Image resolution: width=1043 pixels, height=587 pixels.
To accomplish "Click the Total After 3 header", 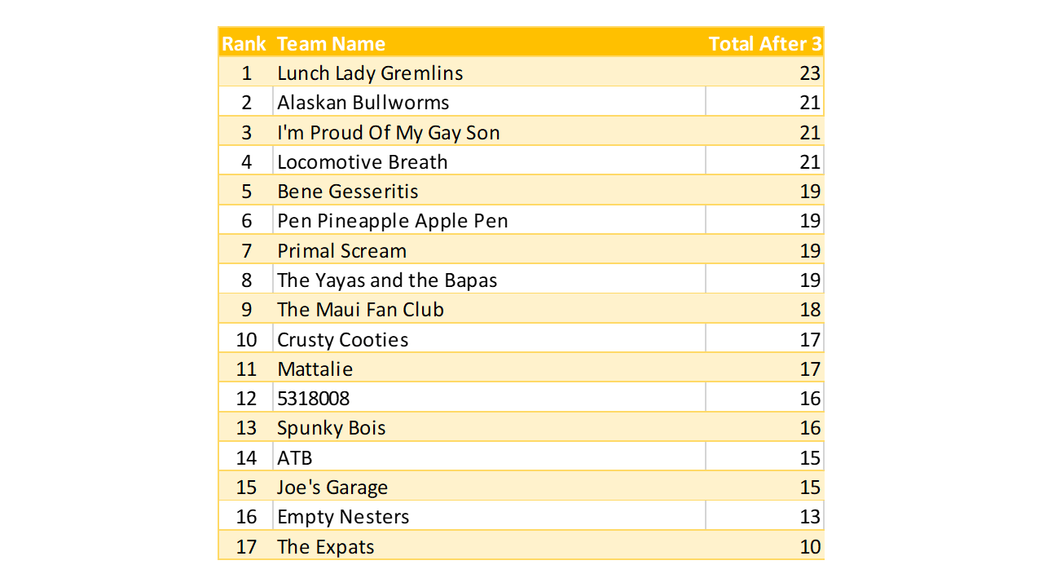I will coord(764,44).
